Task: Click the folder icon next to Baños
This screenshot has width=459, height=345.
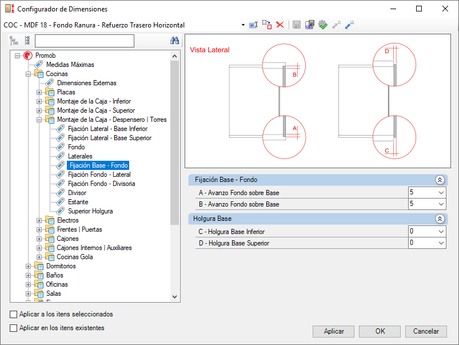Action: tap(39, 275)
